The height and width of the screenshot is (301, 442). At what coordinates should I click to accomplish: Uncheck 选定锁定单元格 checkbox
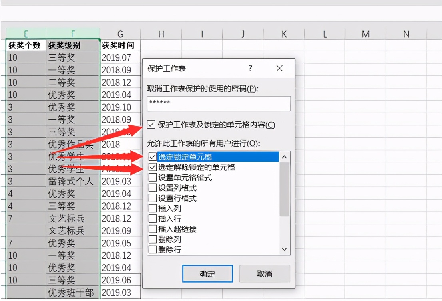coord(153,156)
